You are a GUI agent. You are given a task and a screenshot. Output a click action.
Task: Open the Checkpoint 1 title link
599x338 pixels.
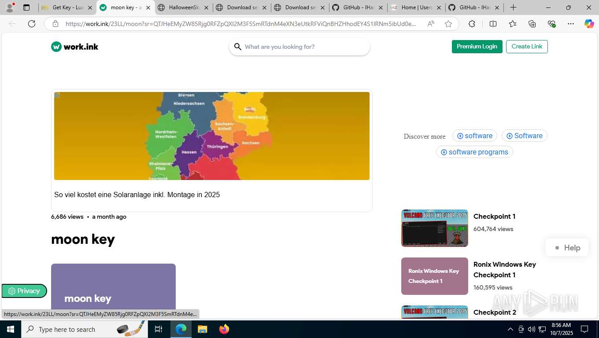coord(494,217)
